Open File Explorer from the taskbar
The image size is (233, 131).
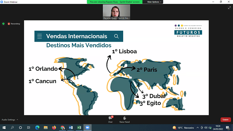46,128
